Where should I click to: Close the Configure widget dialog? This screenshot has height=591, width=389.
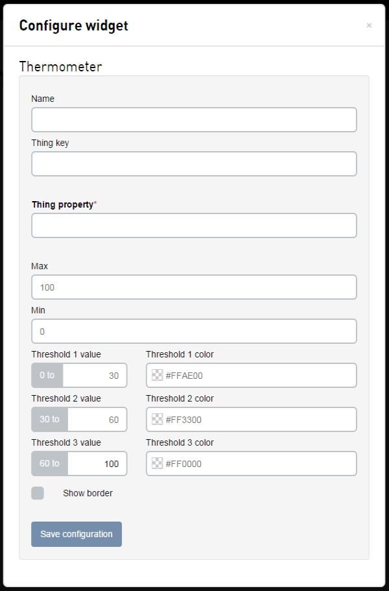point(369,26)
